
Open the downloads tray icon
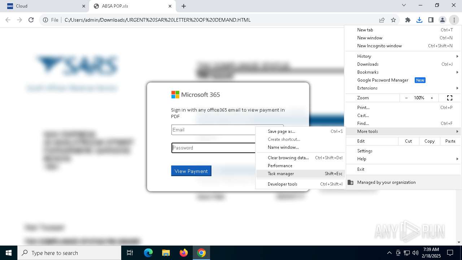[x=419, y=20]
